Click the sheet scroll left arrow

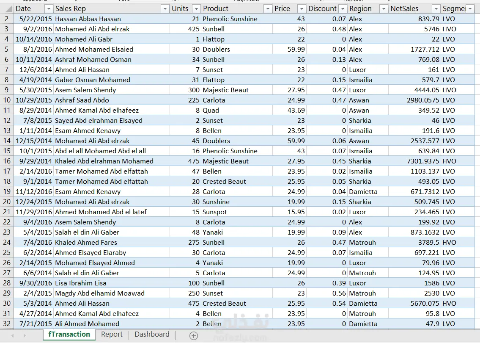(x=13, y=336)
